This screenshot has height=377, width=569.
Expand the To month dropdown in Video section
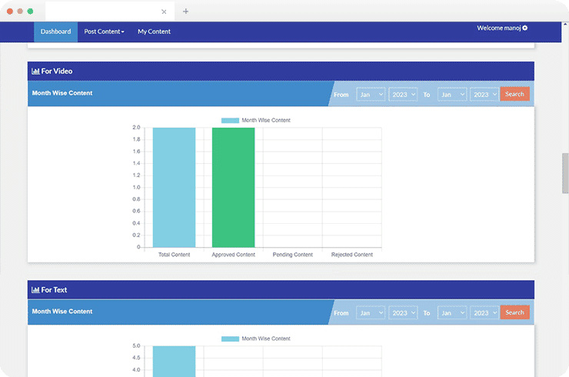(452, 95)
